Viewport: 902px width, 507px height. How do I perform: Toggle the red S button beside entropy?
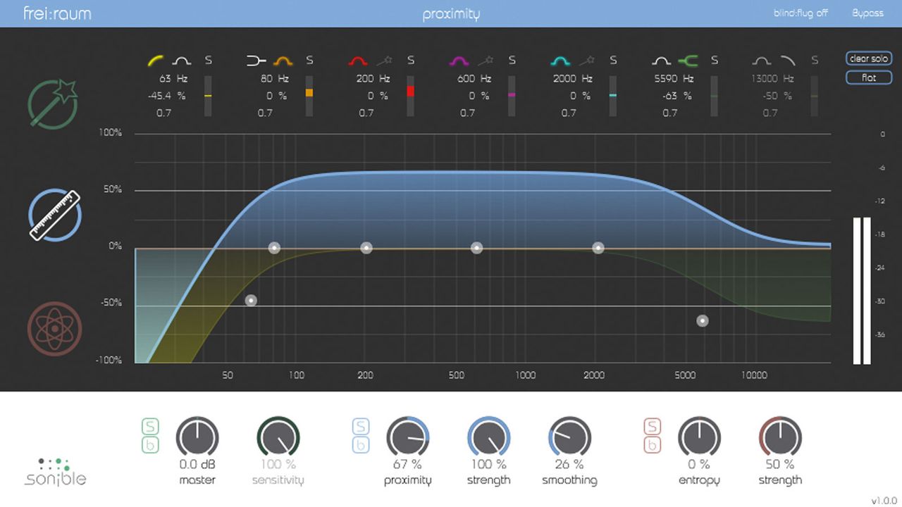(x=653, y=427)
